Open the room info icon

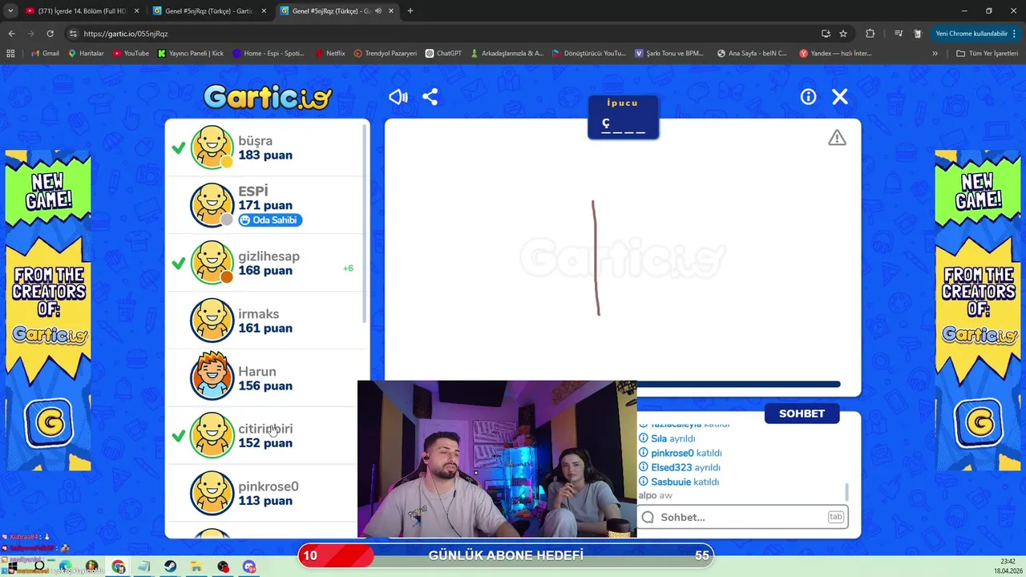tap(808, 97)
